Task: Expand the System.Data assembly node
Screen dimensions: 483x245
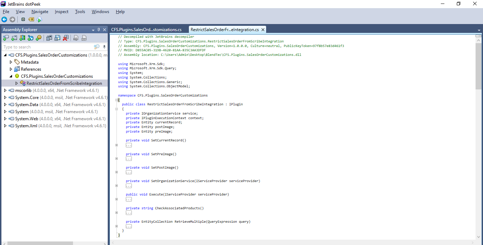Action: [x=5, y=105]
